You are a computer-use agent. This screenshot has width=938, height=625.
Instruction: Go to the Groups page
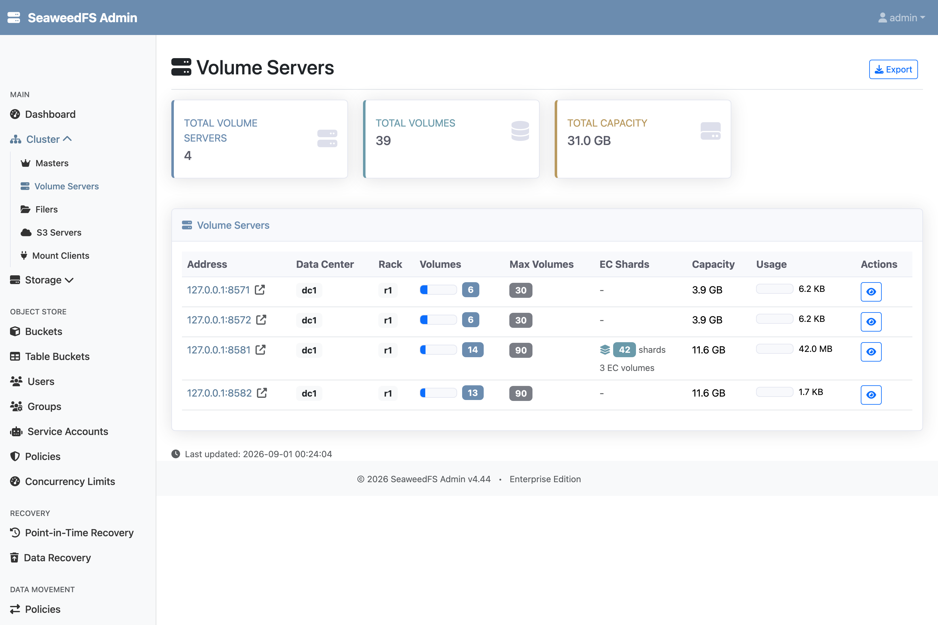click(x=36, y=407)
